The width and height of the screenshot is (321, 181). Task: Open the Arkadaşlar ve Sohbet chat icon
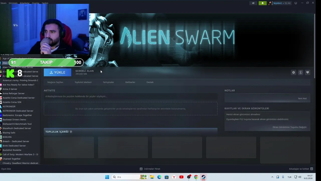(x=311, y=169)
